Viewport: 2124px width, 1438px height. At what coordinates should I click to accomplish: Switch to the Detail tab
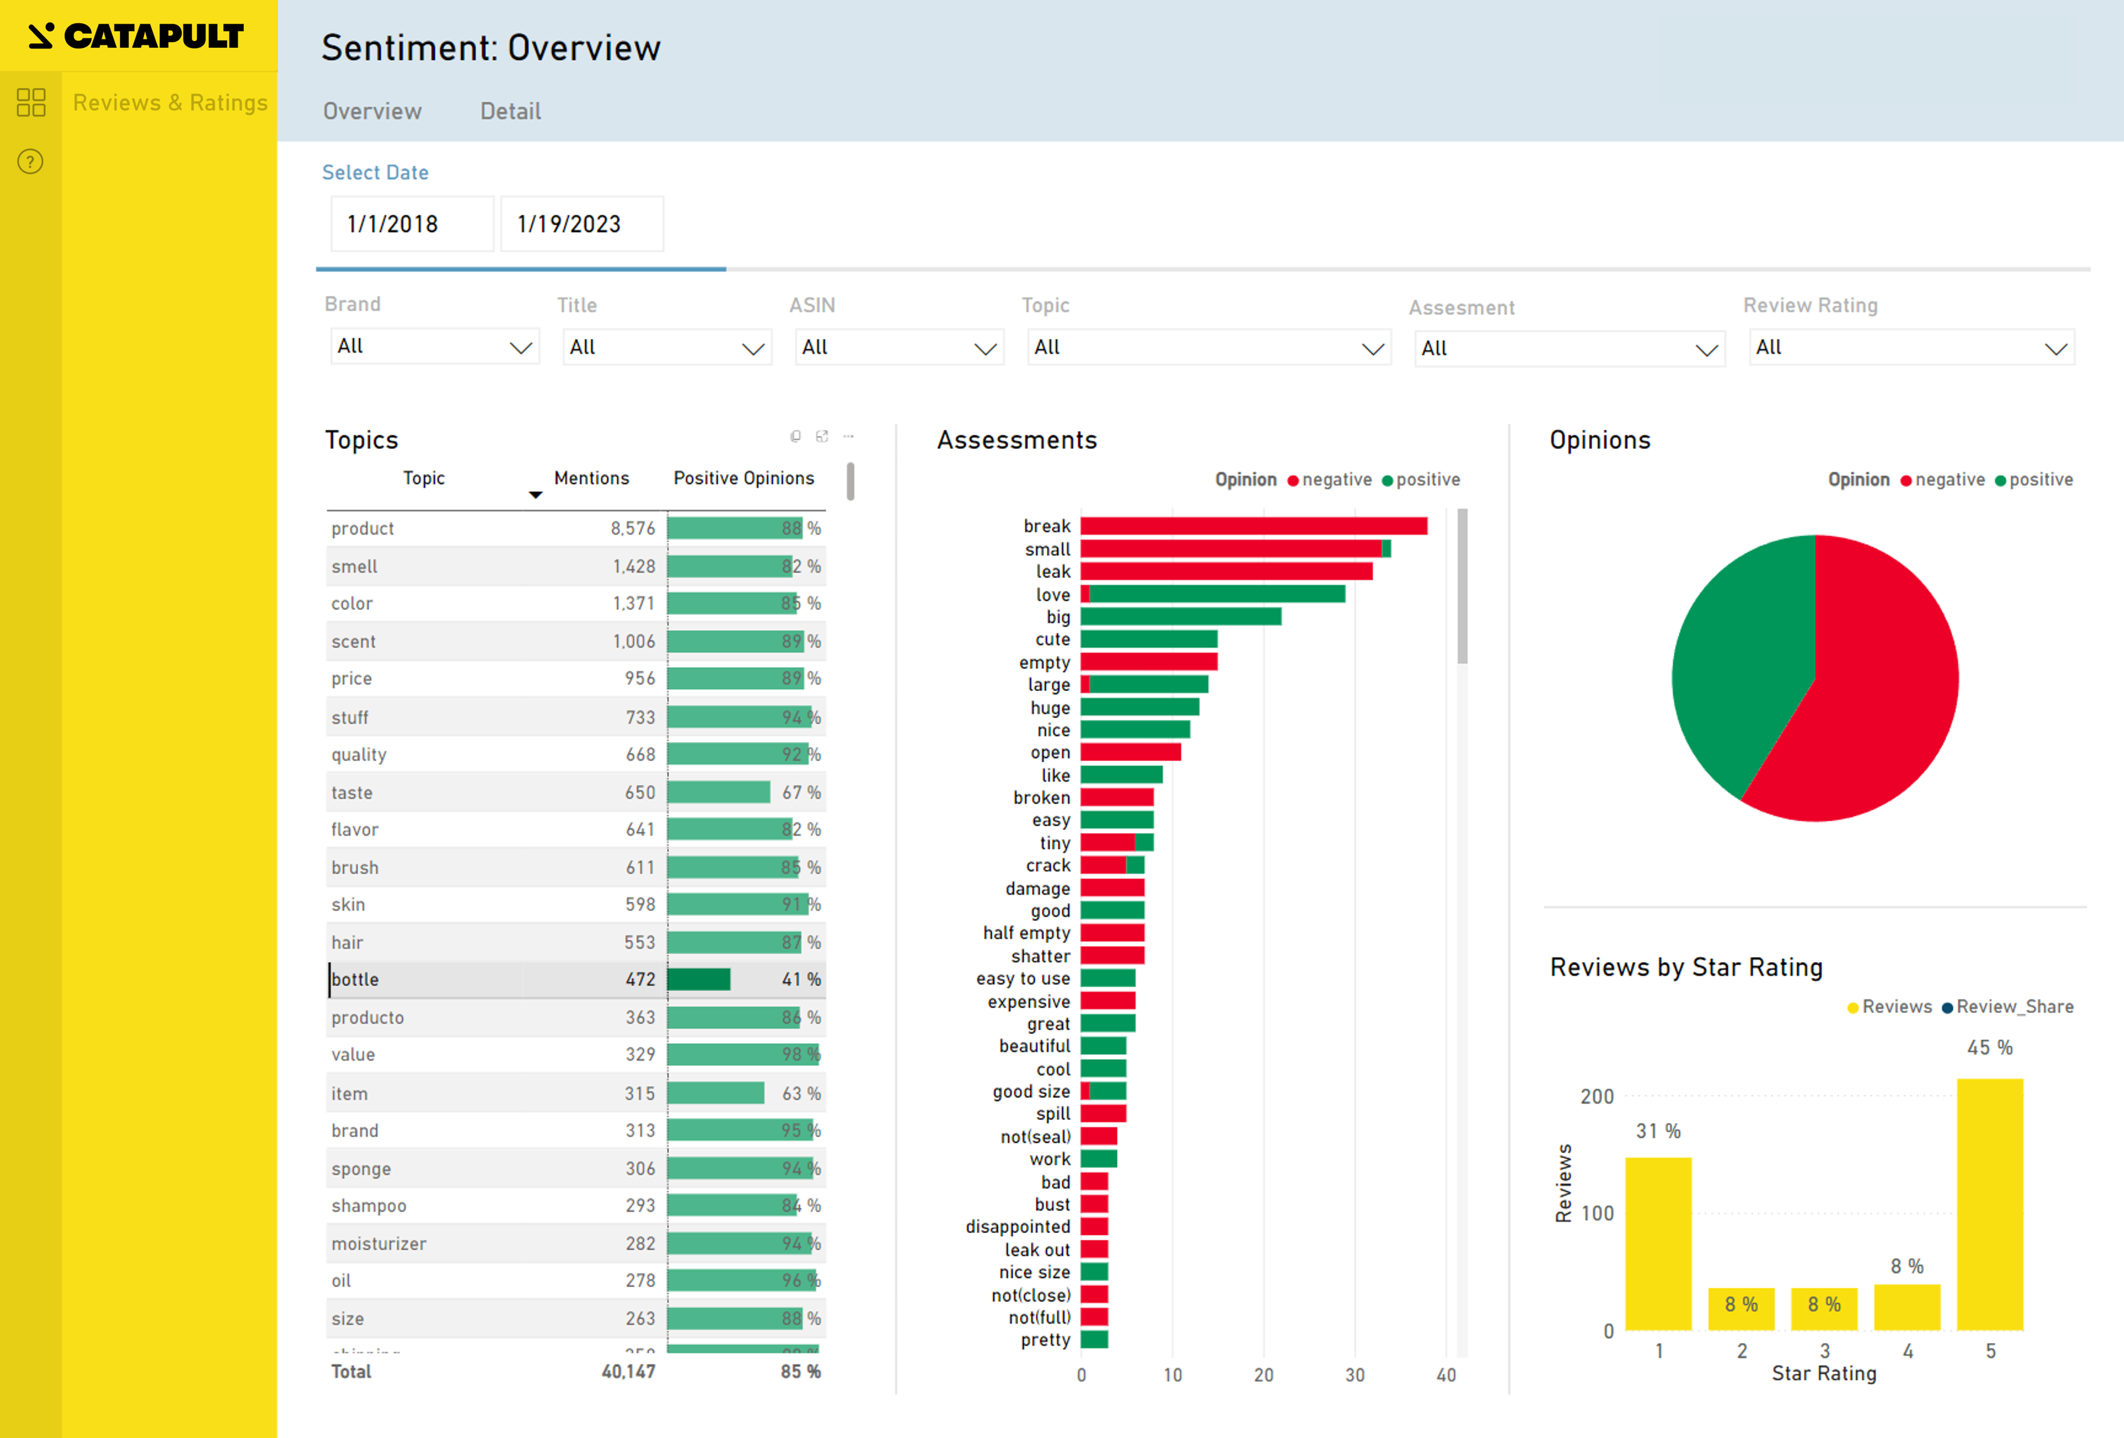point(510,111)
